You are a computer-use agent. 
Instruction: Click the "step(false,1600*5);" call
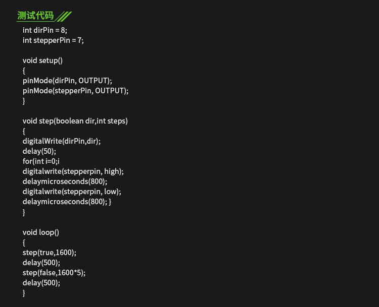(x=54, y=273)
